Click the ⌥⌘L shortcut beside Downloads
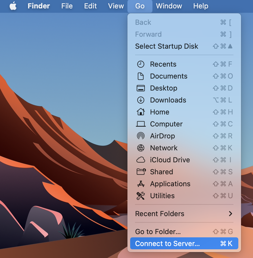Screen dimensions: 253x258 click(x=223, y=100)
